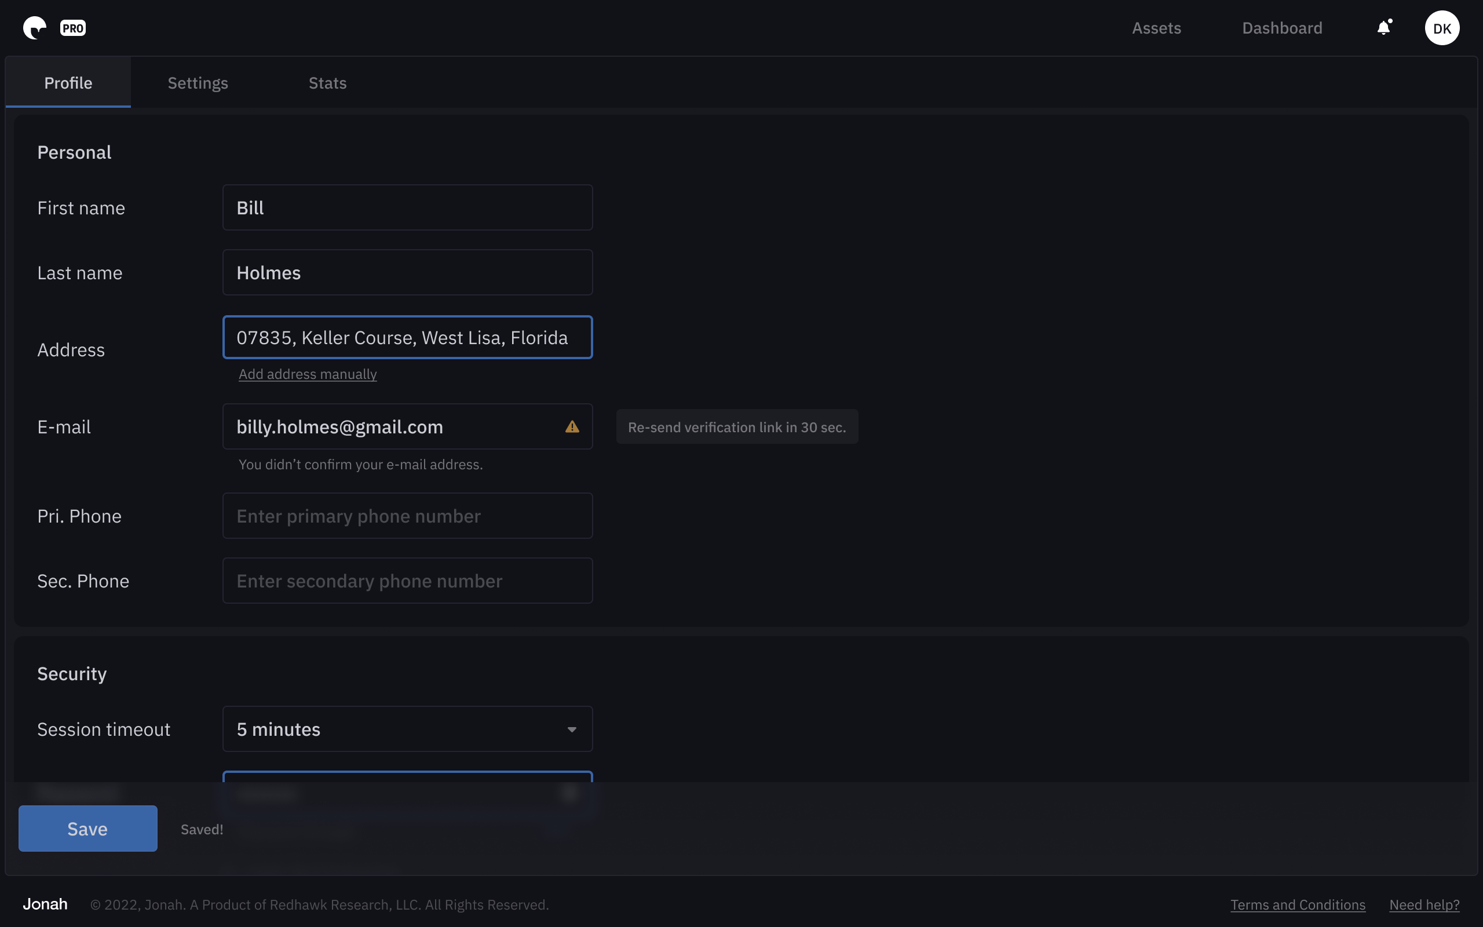Viewport: 1483px width, 927px height.
Task: Open the 5 minutes session timeout selector
Action: [x=392, y=729]
